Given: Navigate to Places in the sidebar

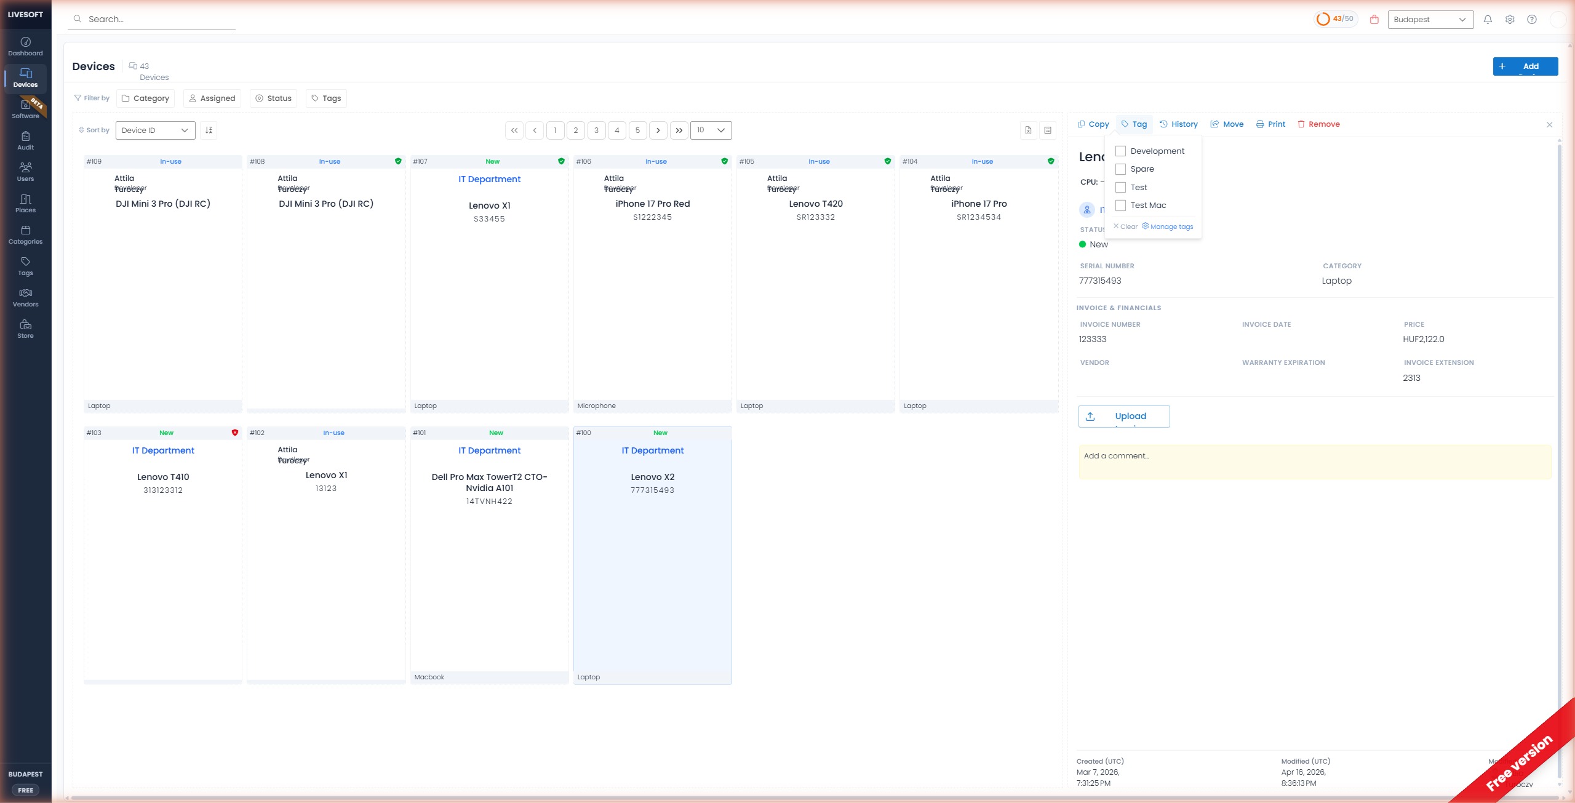Looking at the screenshot, I should 25,204.
